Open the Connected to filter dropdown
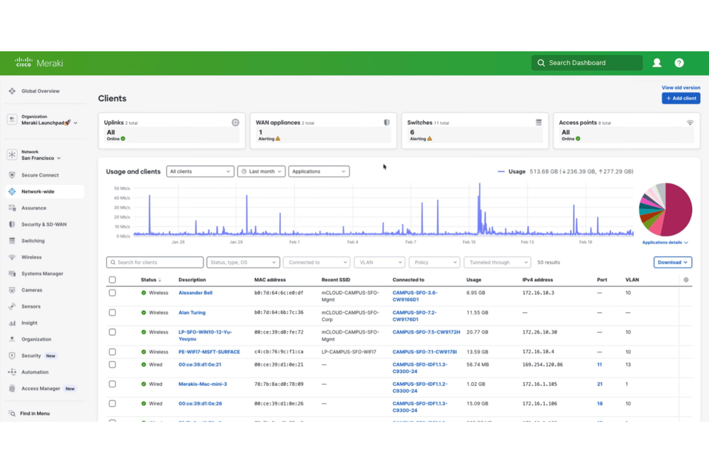The image size is (709, 473). click(317, 263)
